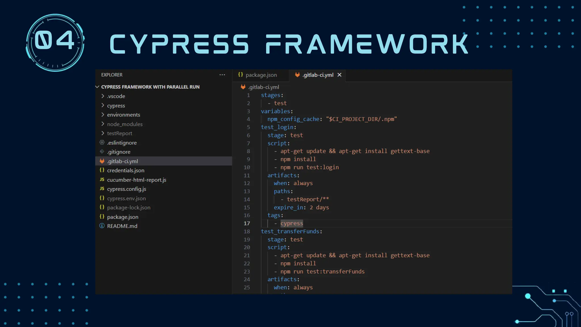Screen dimensions: 581x327
Task: Click JS icon beside cypress.config.js
Action: pyautogui.click(x=102, y=189)
